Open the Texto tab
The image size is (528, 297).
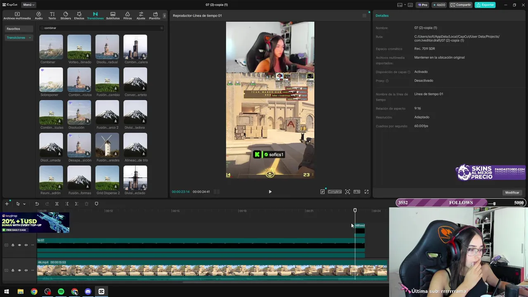coord(52,16)
